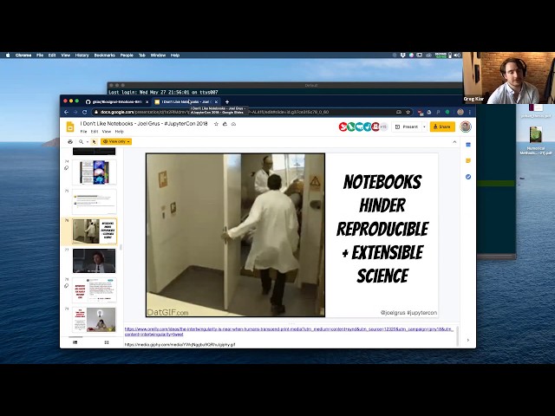Screen dimensions: 555x416
Task: Click the move-to-Drive folder icon beside the title
Action: 225,124
